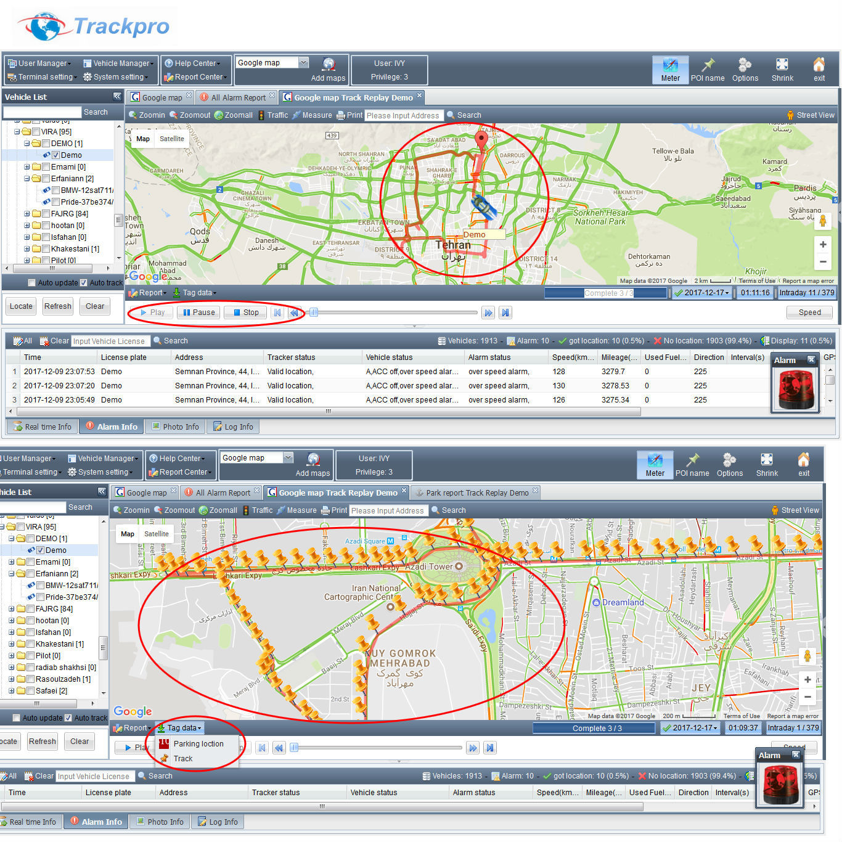The image size is (842, 842).
Task: Expand the FAJRG vehicle group
Action: tap(27, 213)
